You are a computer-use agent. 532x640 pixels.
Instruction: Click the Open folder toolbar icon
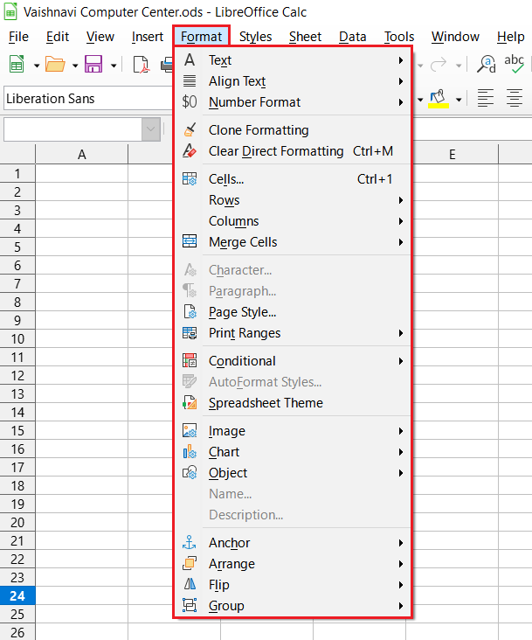(x=55, y=65)
